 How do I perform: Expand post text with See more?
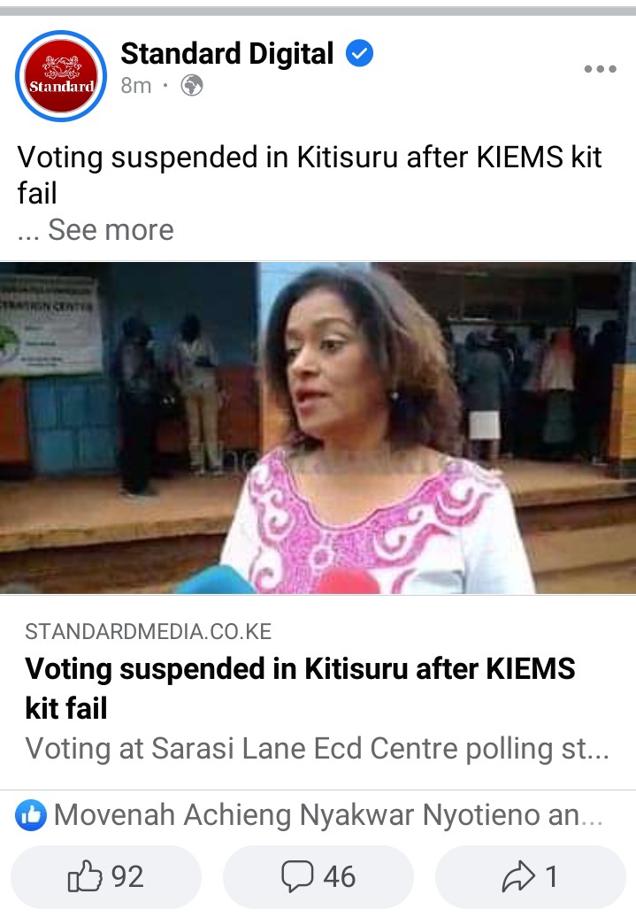tap(111, 229)
